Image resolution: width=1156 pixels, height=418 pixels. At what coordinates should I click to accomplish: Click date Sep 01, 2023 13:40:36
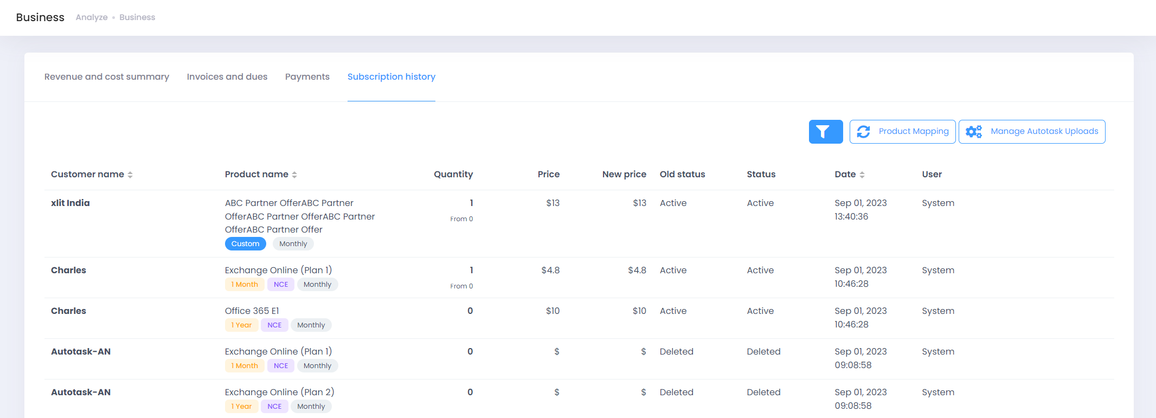coord(861,210)
